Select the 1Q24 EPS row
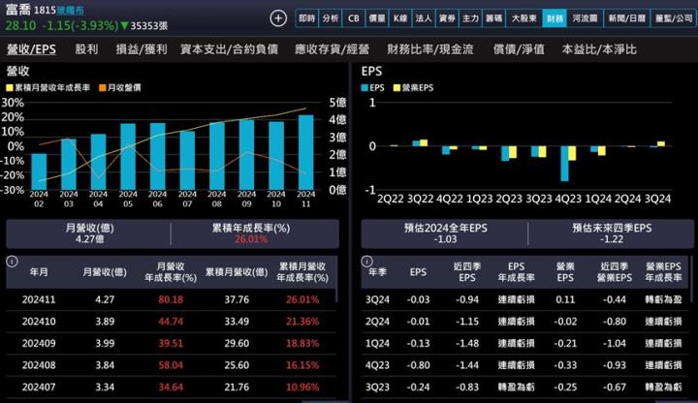The width and height of the screenshot is (698, 403). pyautogui.click(x=524, y=343)
